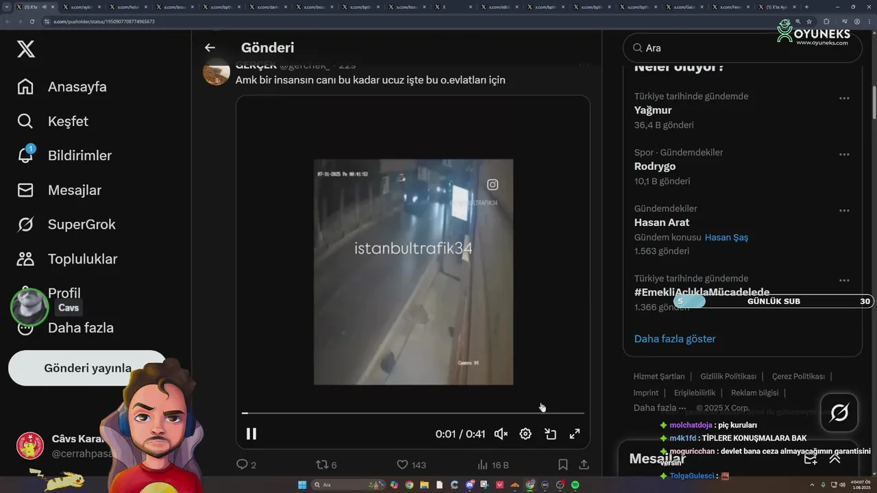
Task: Open more options for Rodrygo trend
Action: tap(844, 155)
